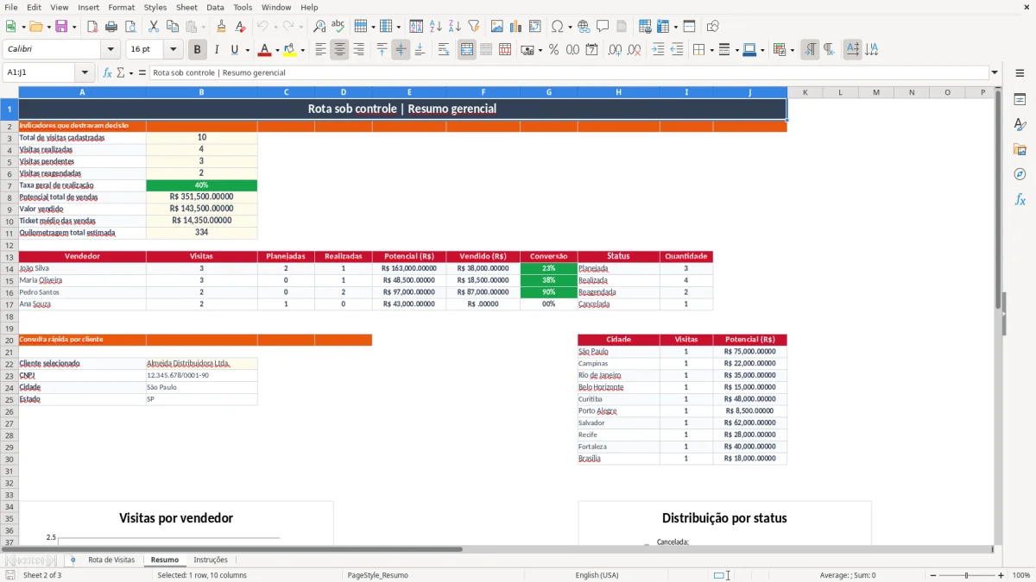Screen dimensions: 1036x582
Task: Click the Cut scissors icon
Action: tap(153, 27)
